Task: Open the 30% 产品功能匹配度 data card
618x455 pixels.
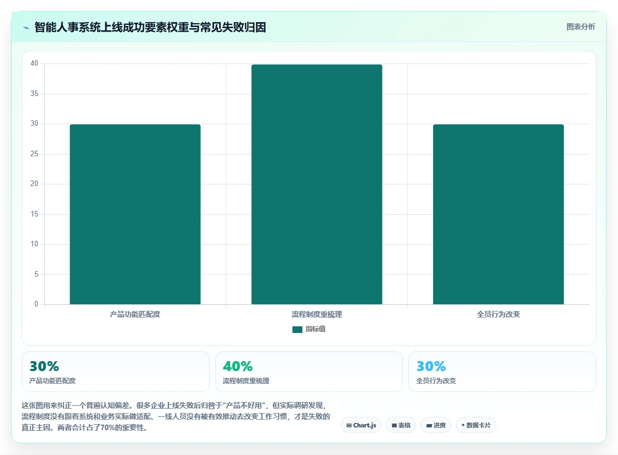Action: point(115,372)
